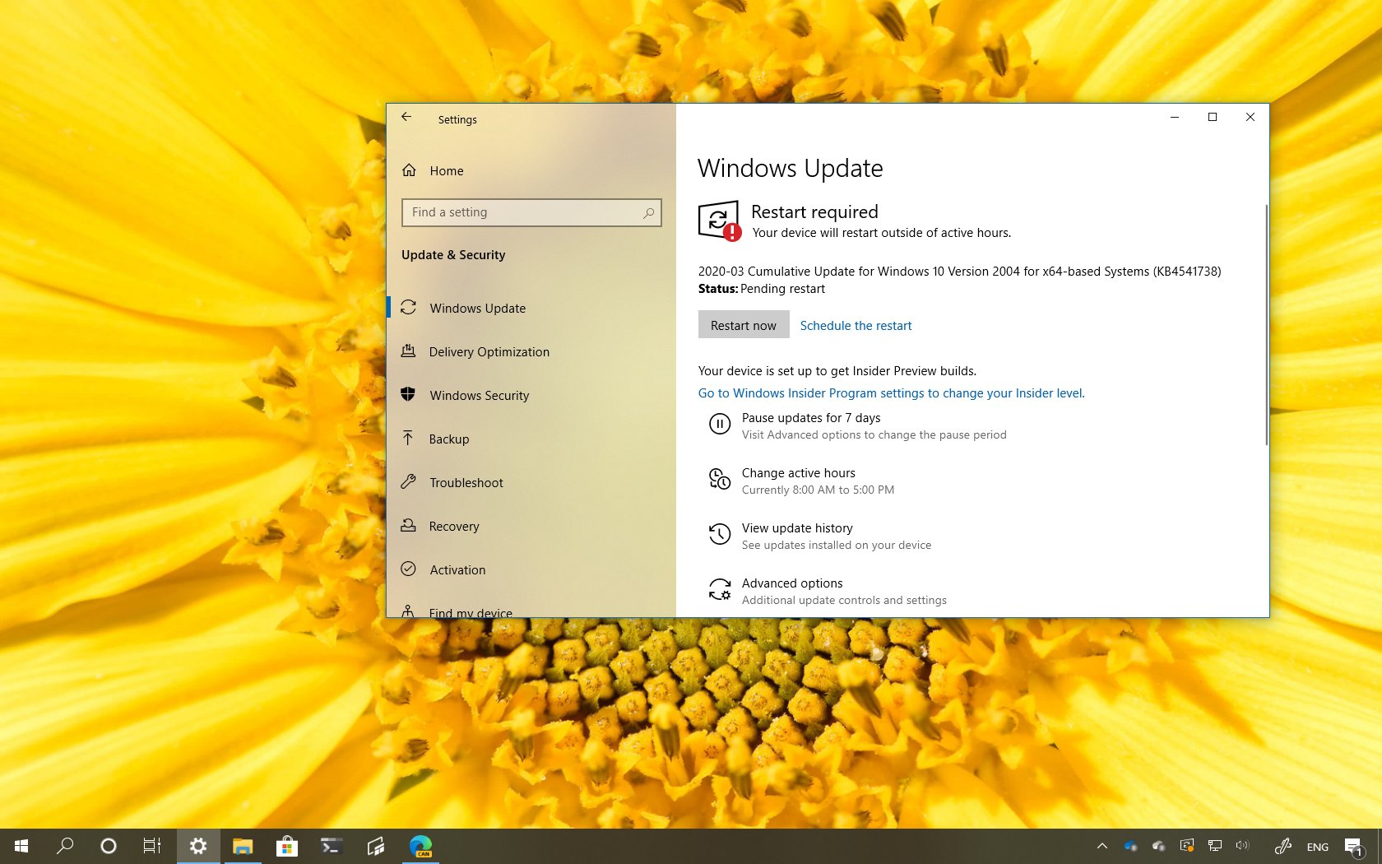The width and height of the screenshot is (1382, 864).
Task: Click the Settings gear on the taskbar
Action: point(198,846)
